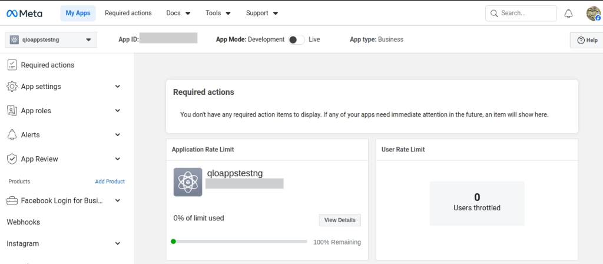Click the App roles badge icon
This screenshot has height=264, width=603.
12,111
